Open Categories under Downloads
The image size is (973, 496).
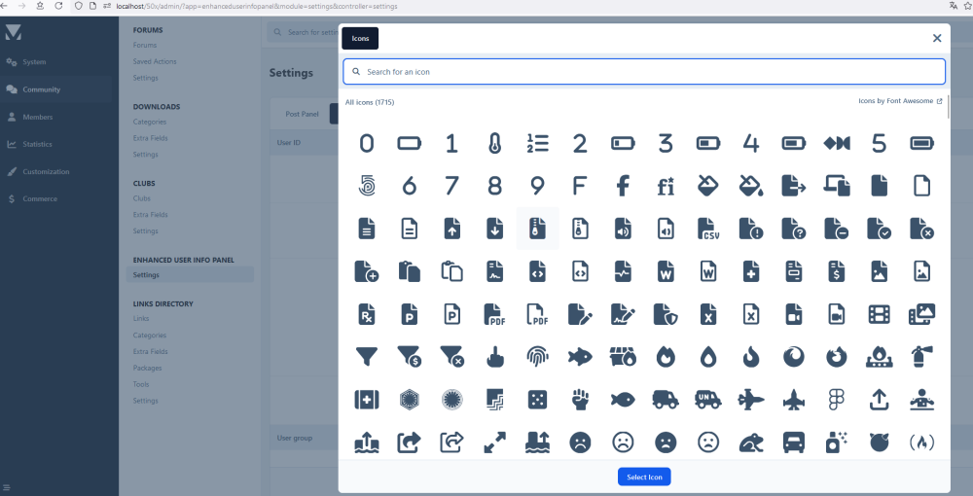point(150,122)
